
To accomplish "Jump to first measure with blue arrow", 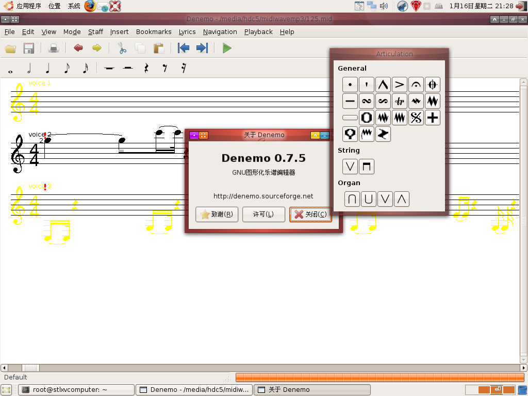I will tap(184, 48).
